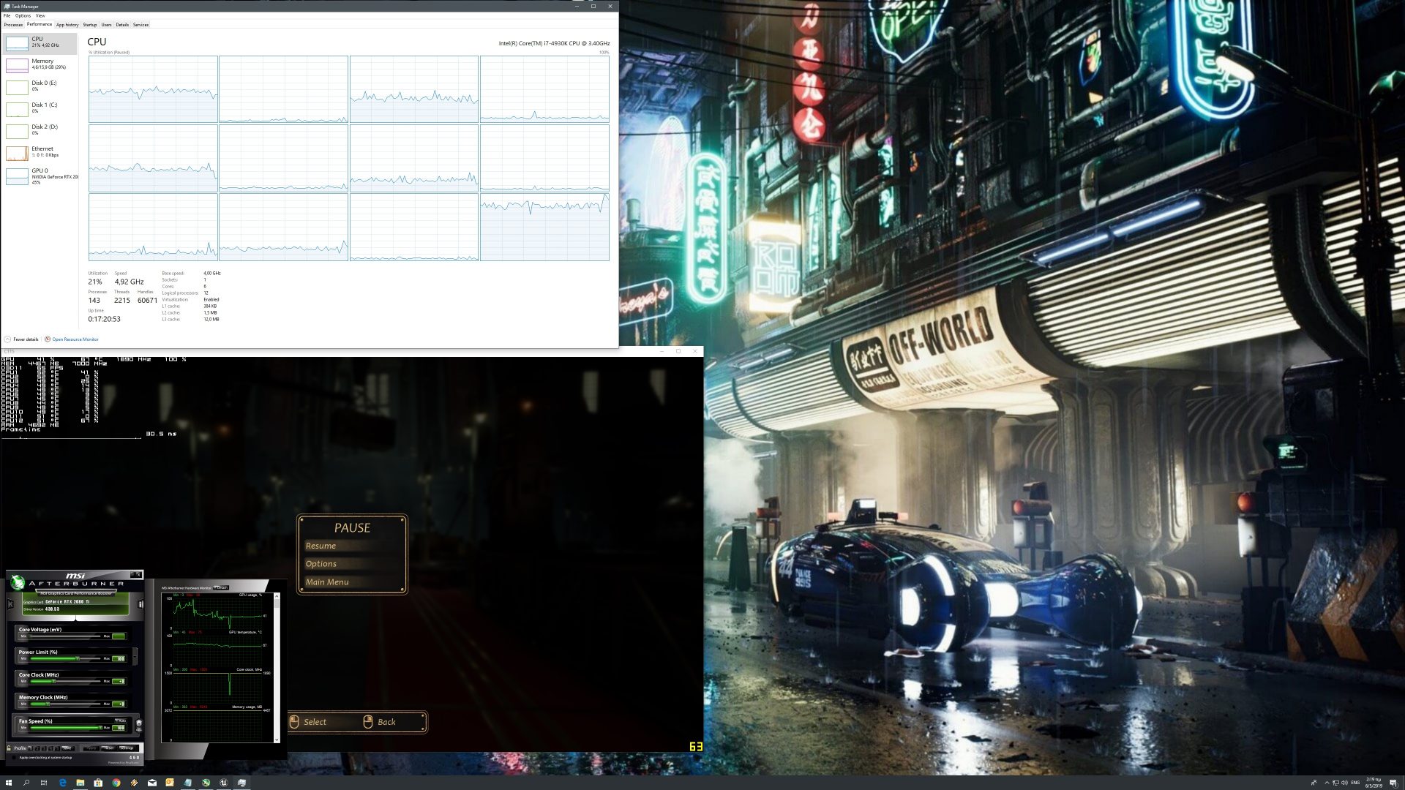
Task: Toggle Fan Speed Auto mode
Action: pyautogui.click(x=121, y=721)
